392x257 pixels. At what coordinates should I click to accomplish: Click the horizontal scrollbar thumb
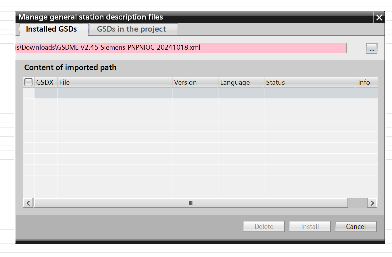pyautogui.click(x=191, y=203)
